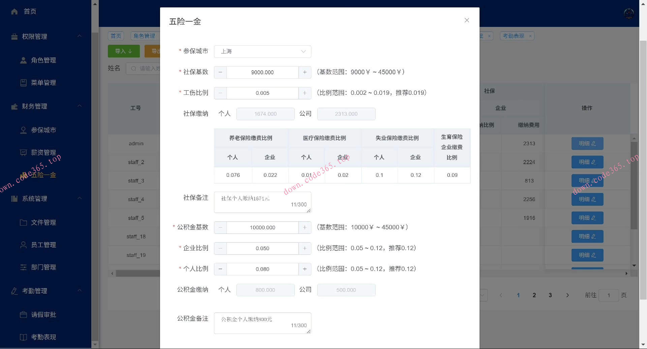Click the 员工管理 employee icon
Image resolution: width=647 pixels, height=349 pixels.
(23, 245)
